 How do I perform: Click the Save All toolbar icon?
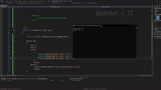click(x=11, y=3)
